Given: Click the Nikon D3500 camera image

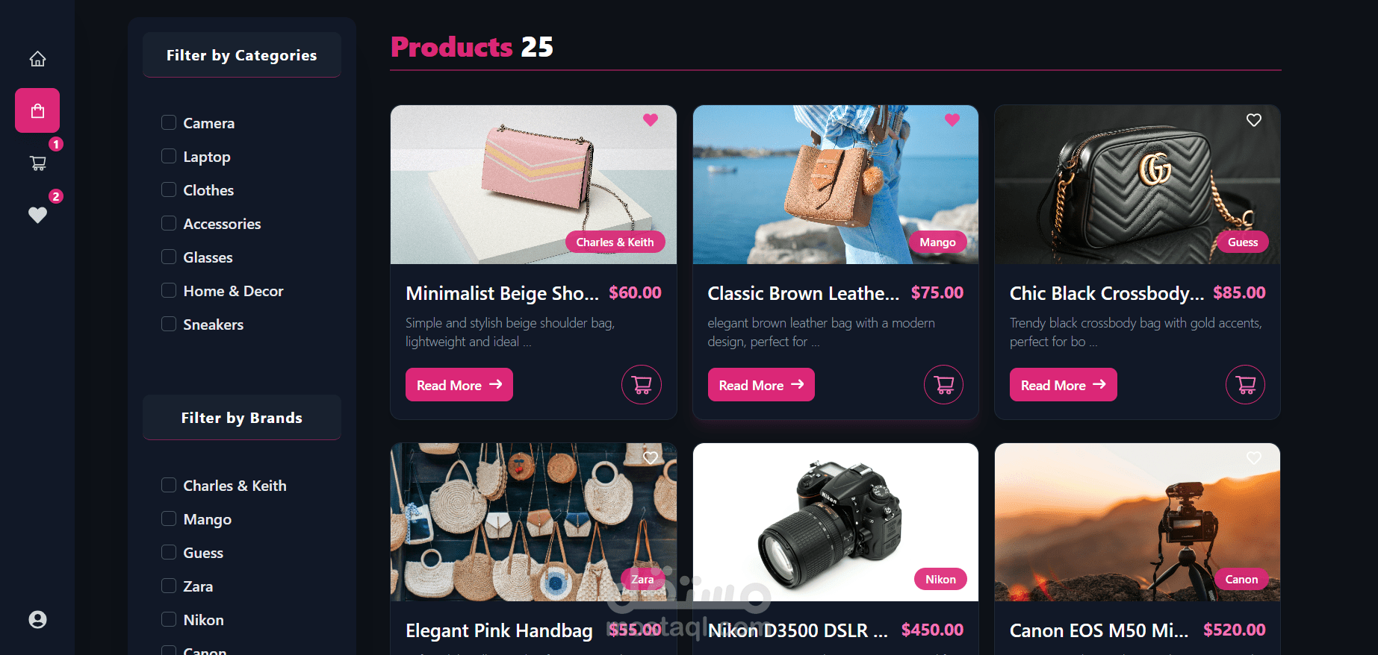Looking at the screenshot, I should tap(836, 522).
